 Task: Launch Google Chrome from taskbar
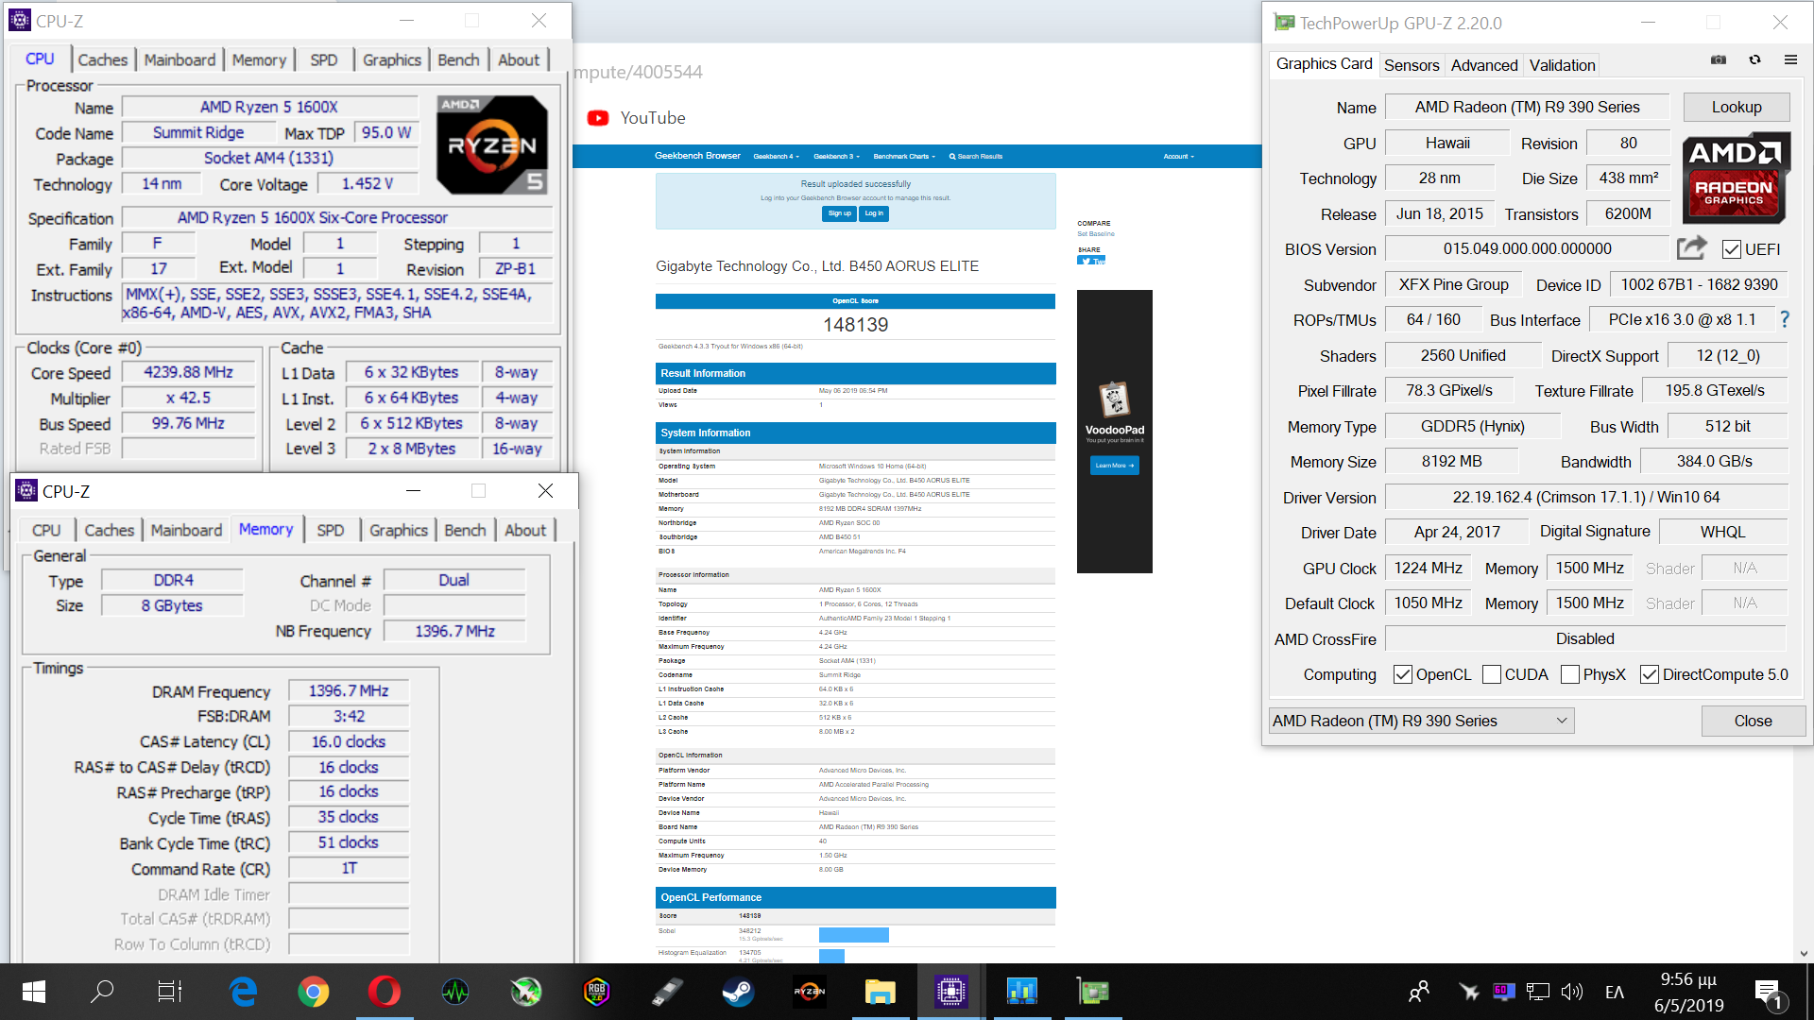314,992
